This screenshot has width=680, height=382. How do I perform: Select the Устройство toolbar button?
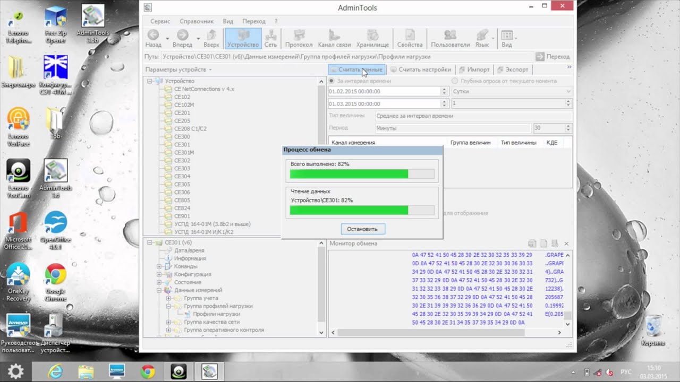coord(243,38)
